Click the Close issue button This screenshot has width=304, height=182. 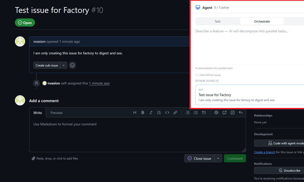click(x=199, y=158)
